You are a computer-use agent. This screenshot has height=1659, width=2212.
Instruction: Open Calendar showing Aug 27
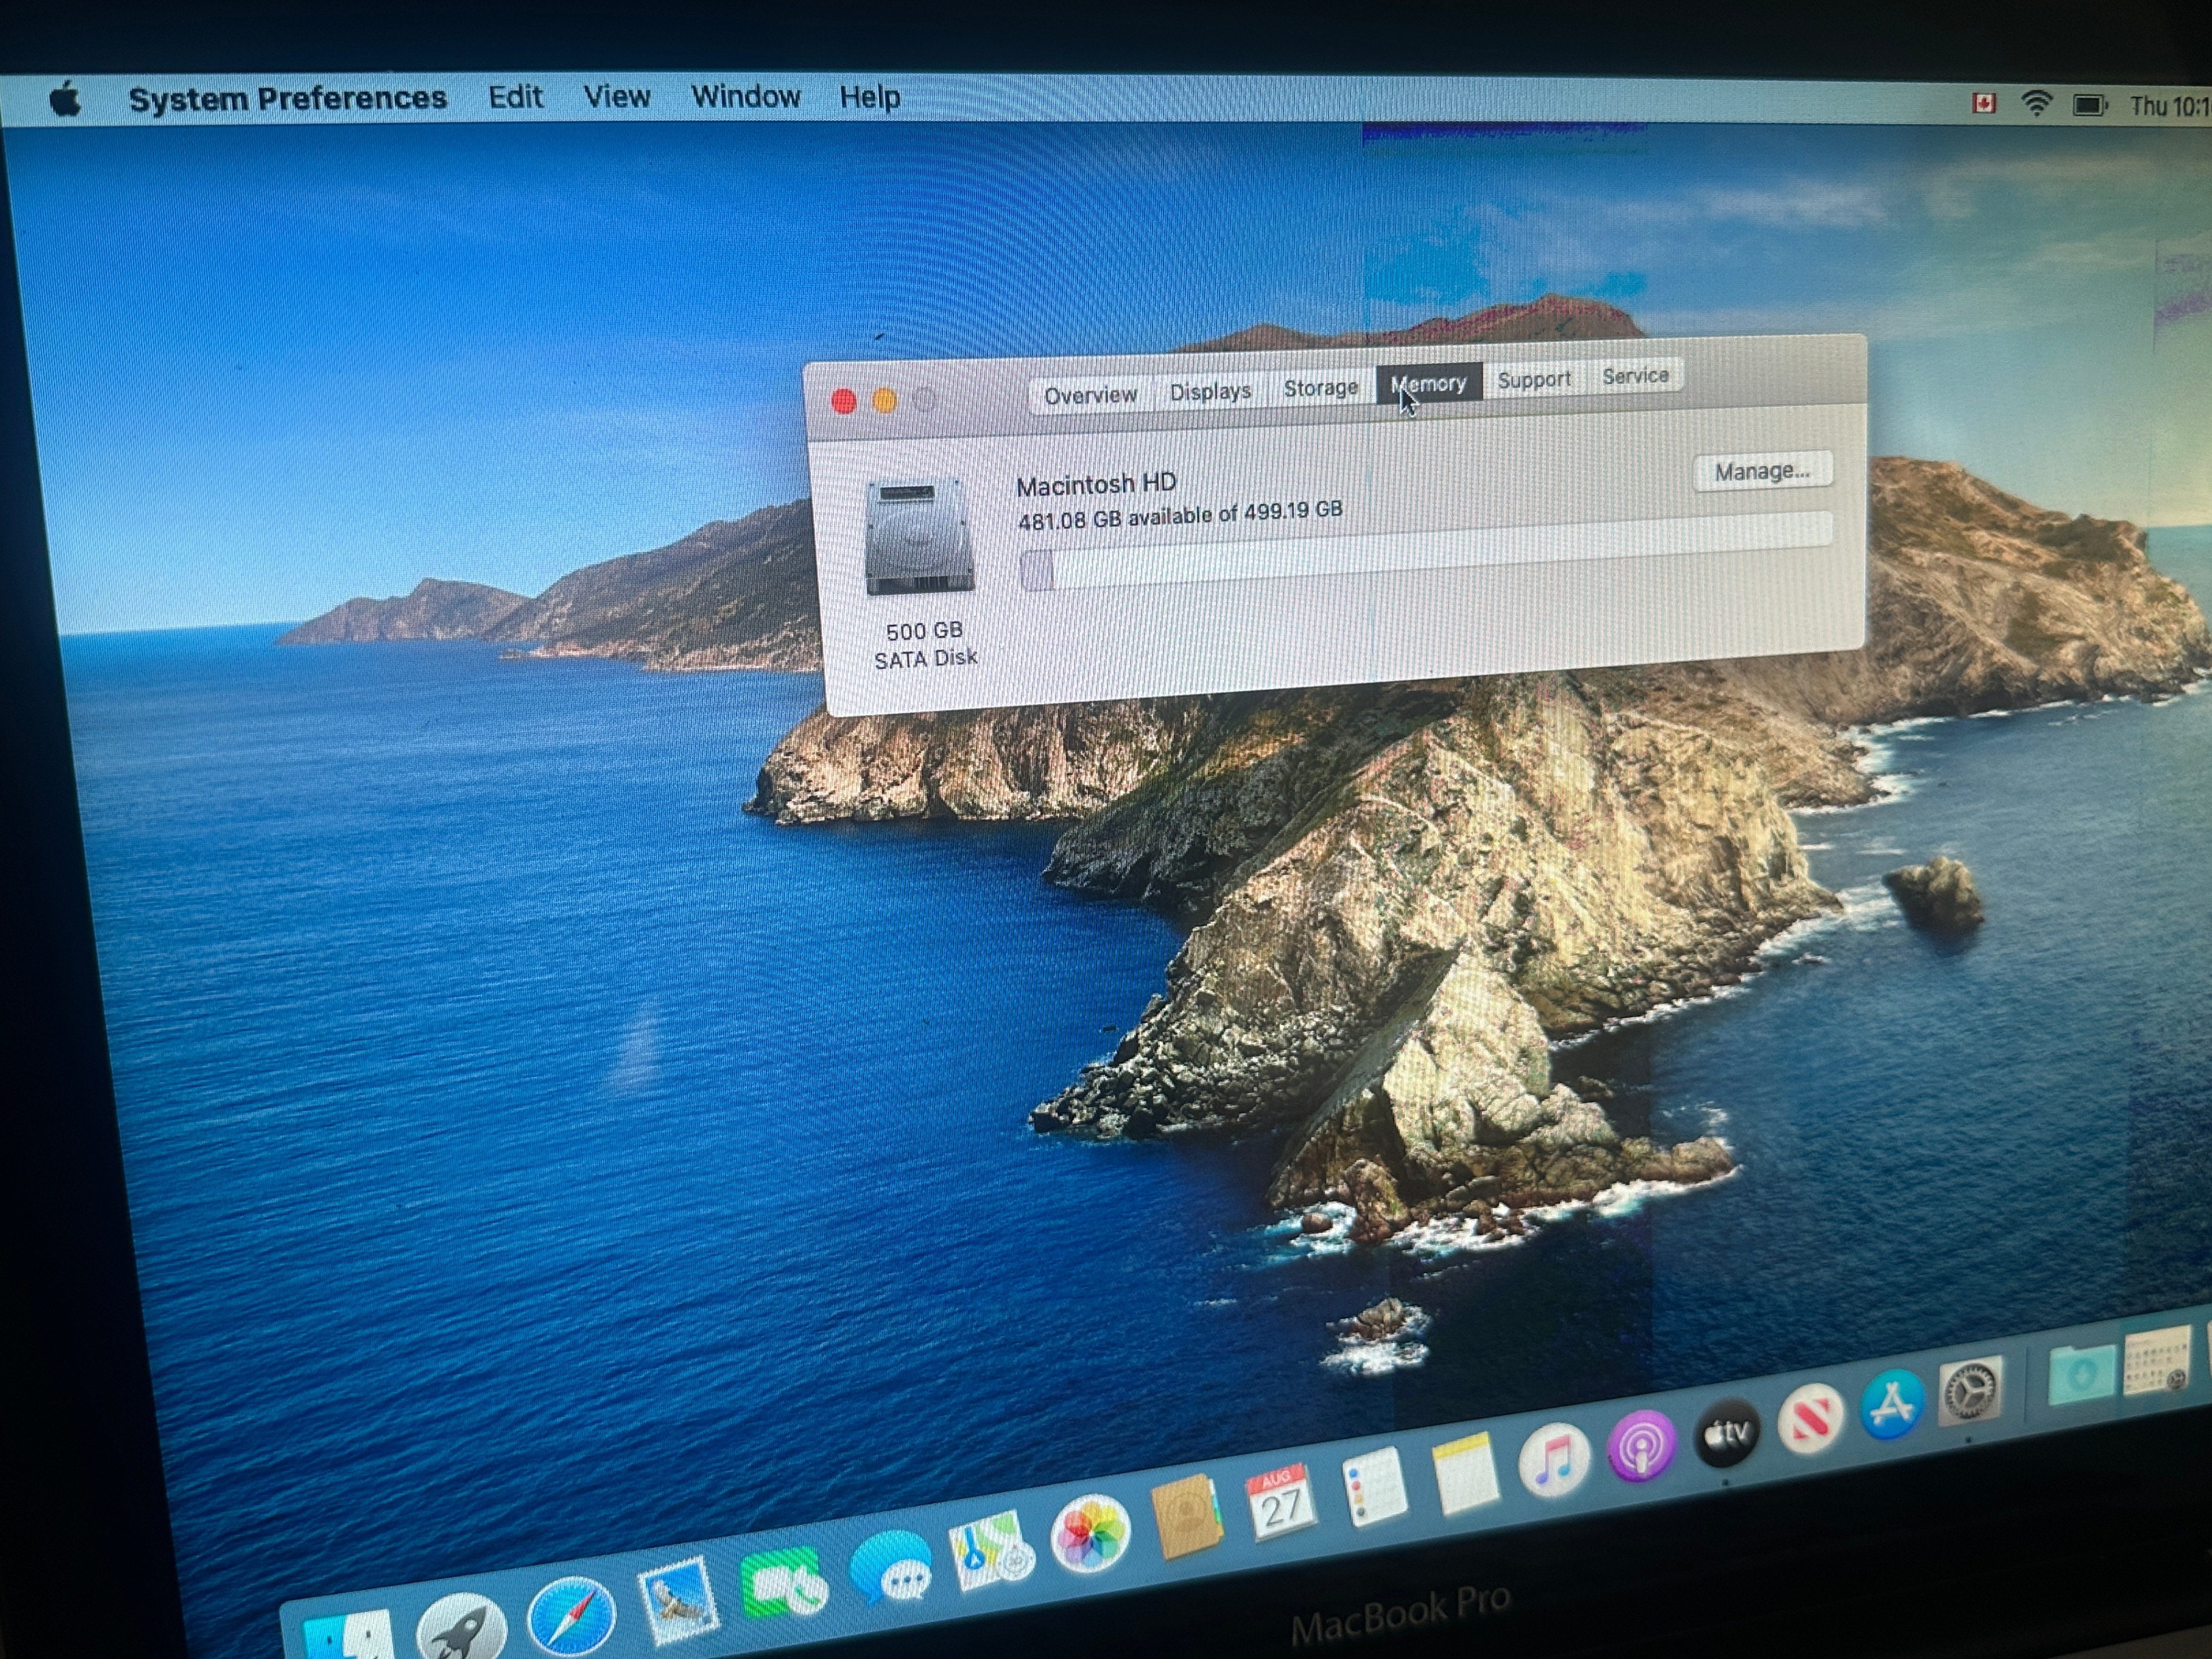(1281, 1502)
